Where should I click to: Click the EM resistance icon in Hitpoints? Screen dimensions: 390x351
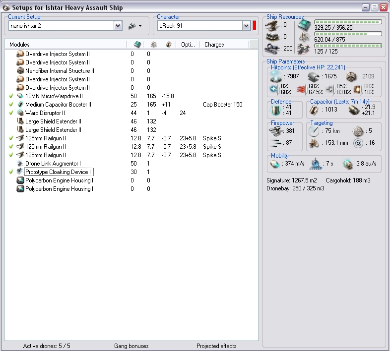tap(273, 89)
